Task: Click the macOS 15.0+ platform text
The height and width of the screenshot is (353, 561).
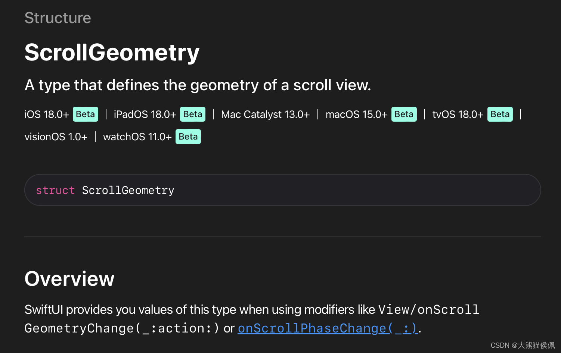Action: pos(357,114)
